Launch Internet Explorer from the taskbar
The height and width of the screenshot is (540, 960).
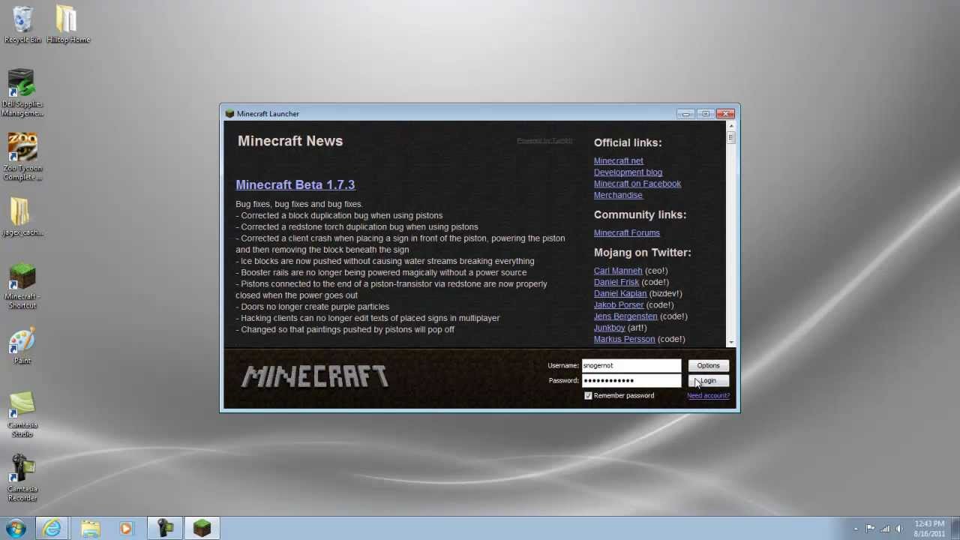coord(52,529)
